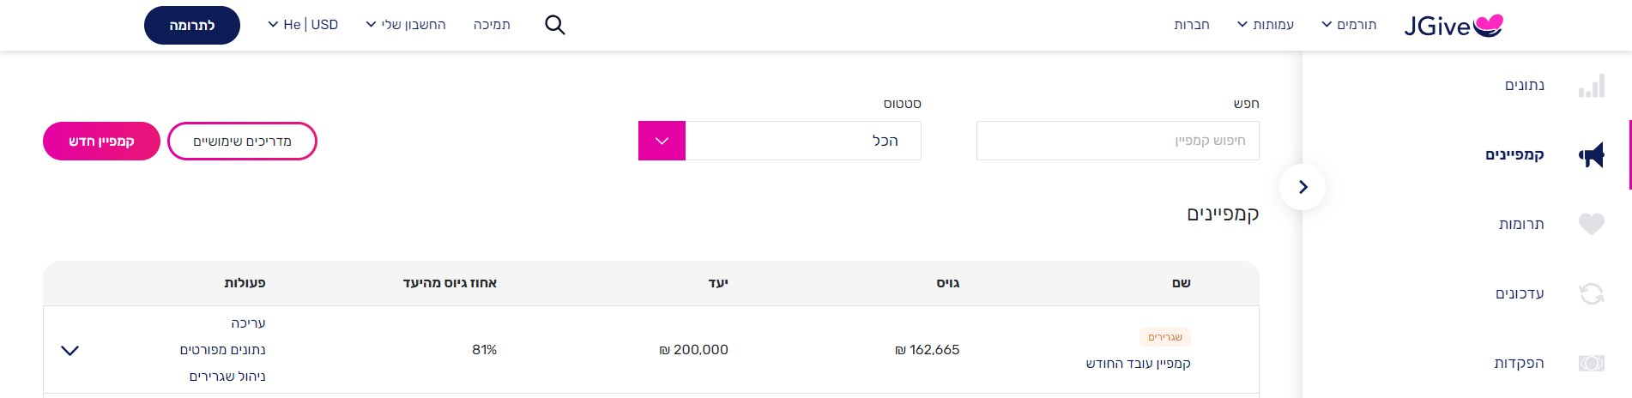Click the dark לתרומה button
Viewport: 1632px width, 398px height.
click(192, 26)
